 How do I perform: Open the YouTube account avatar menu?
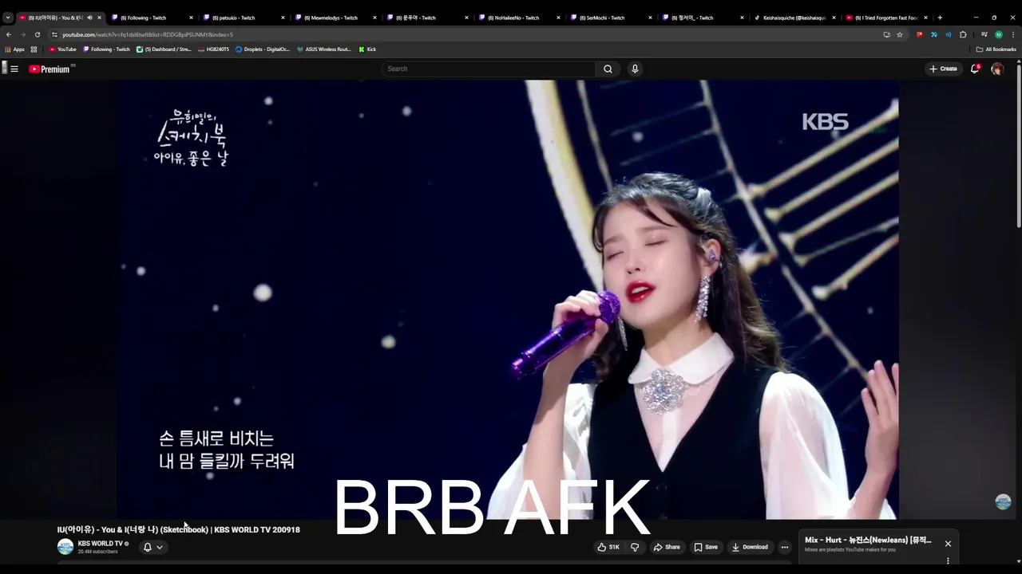click(x=997, y=69)
